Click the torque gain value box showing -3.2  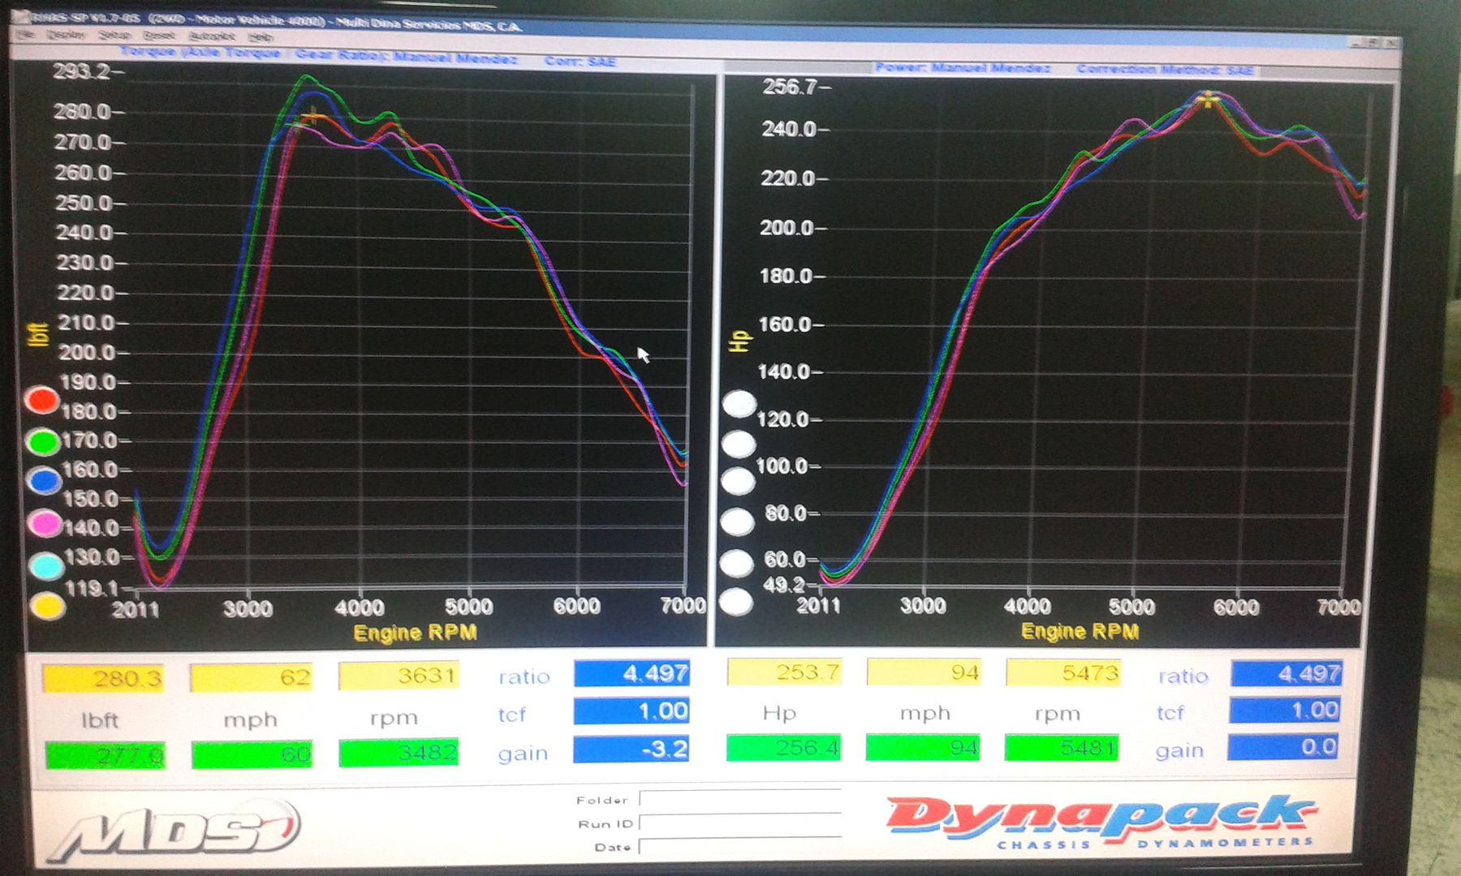coord(631,749)
